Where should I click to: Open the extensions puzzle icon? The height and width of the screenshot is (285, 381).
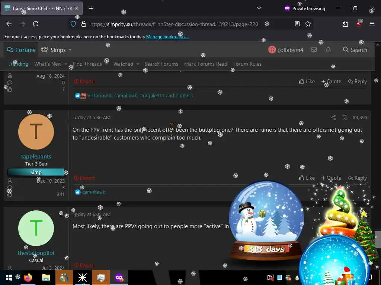click(x=345, y=24)
